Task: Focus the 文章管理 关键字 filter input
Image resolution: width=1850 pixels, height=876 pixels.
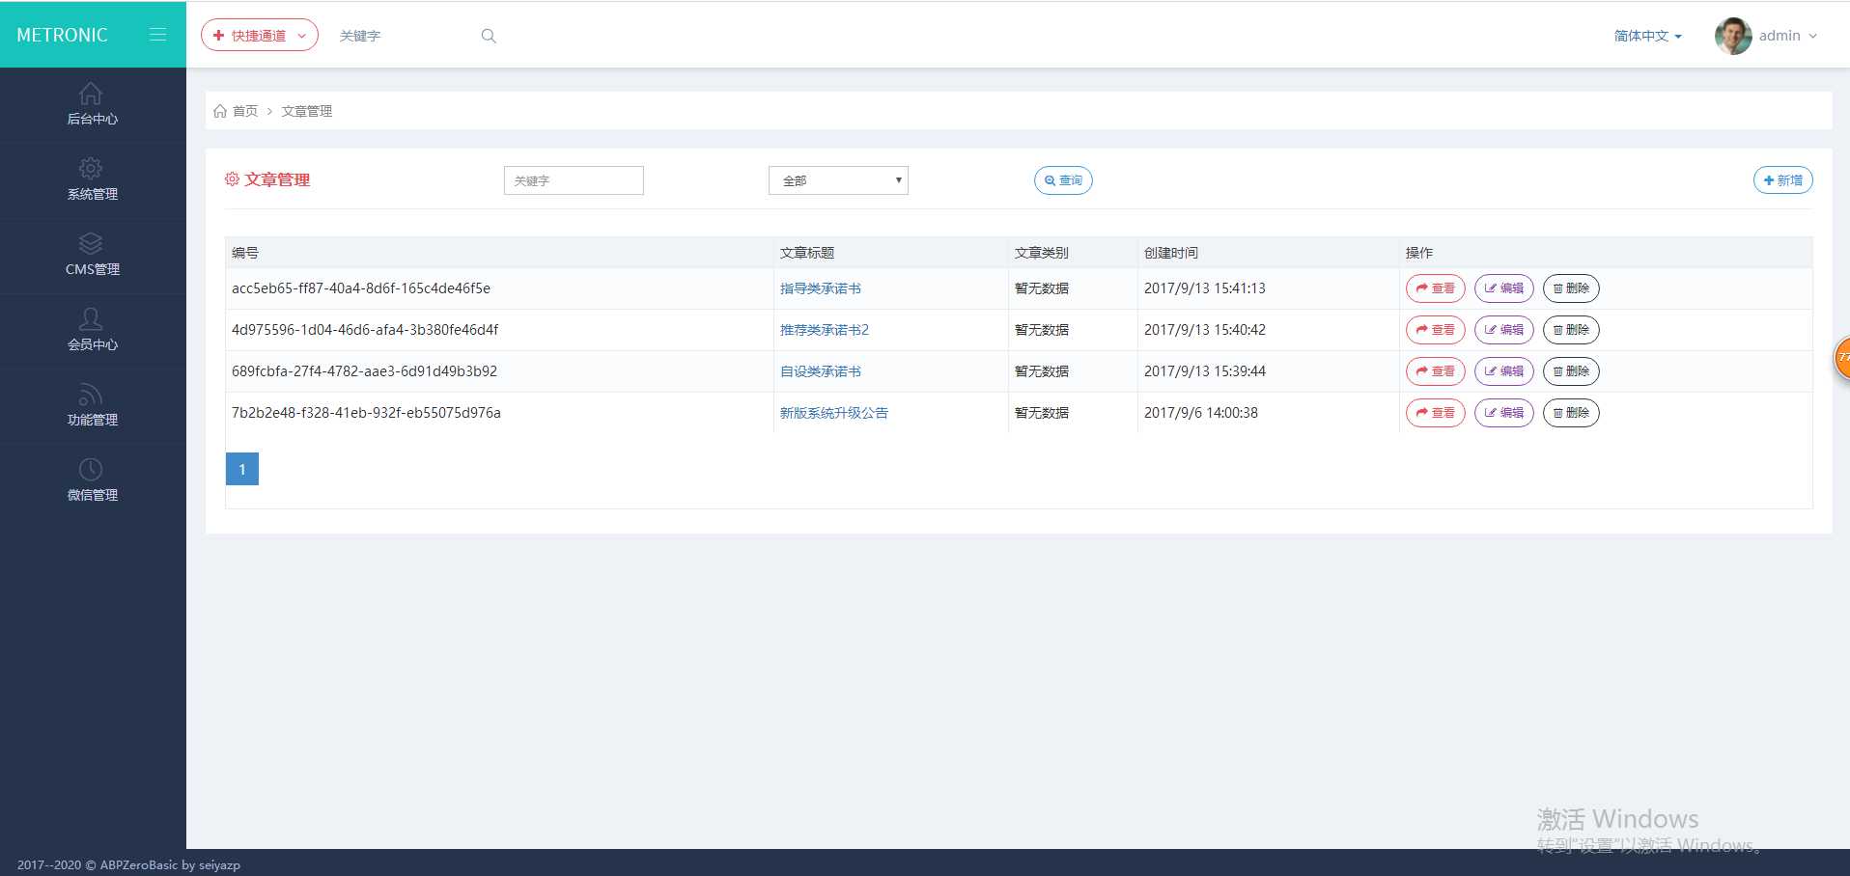Action: [x=574, y=180]
